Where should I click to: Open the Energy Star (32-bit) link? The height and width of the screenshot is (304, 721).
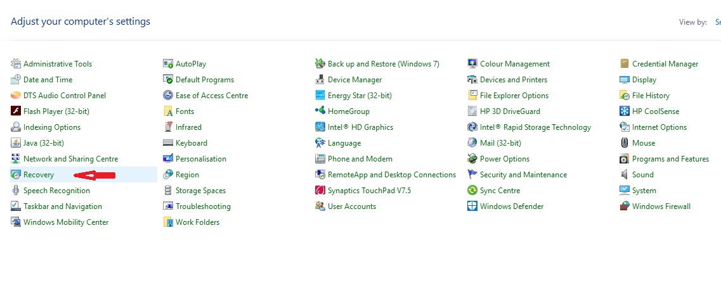pos(360,96)
